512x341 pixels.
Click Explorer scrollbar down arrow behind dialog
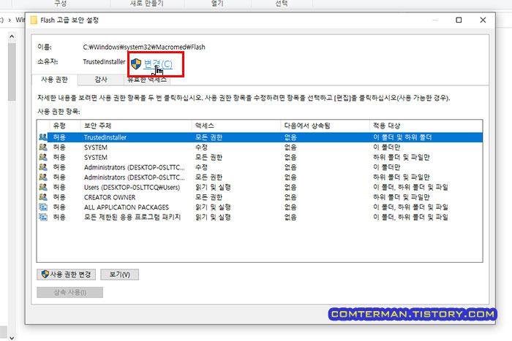click(x=12, y=337)
